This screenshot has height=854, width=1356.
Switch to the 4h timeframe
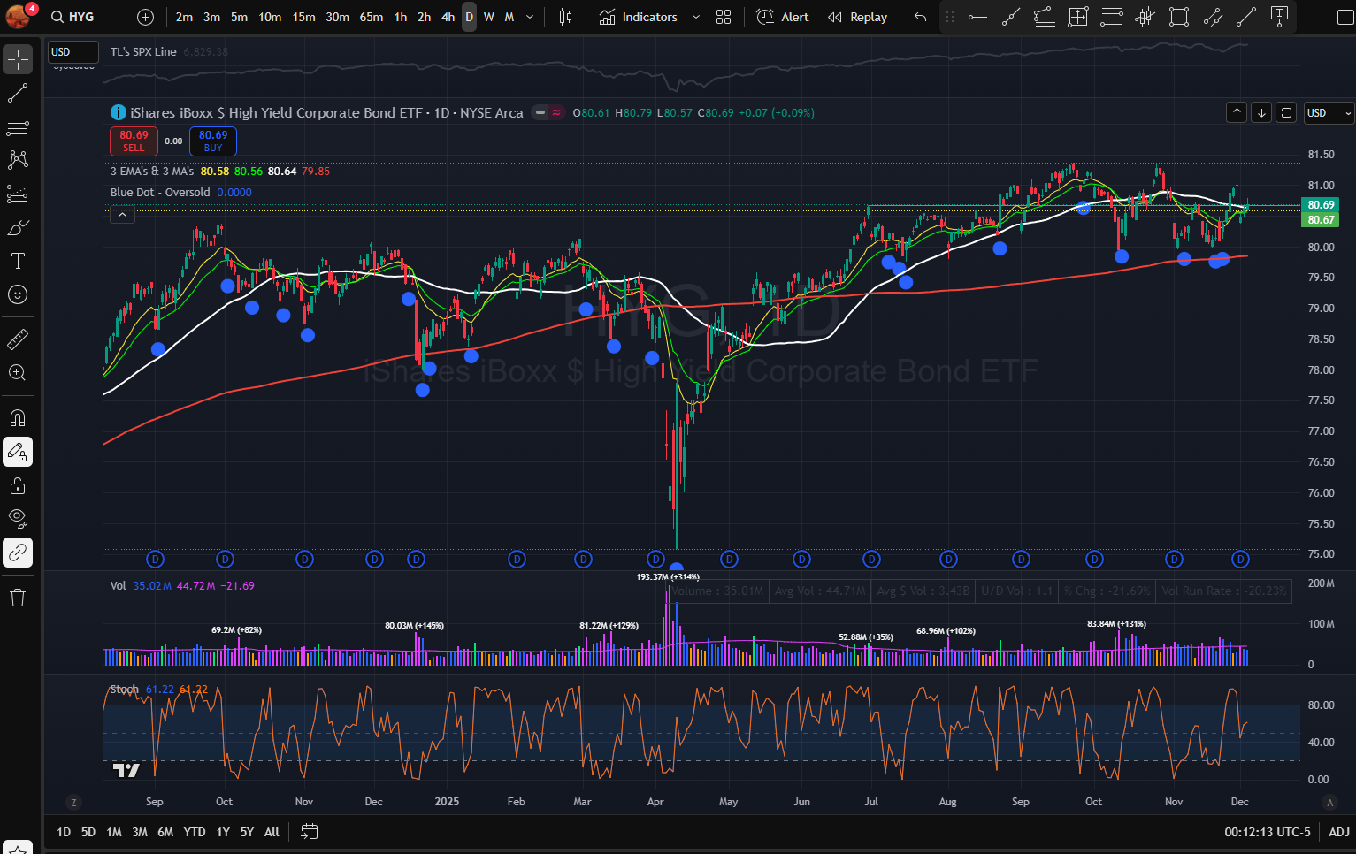point(448,17)
